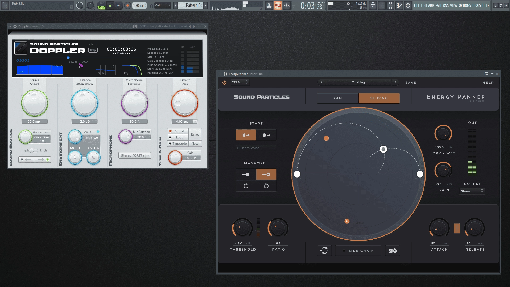Toggle the mph/km/h unit switch
This screenshot has width=510, height=287.
tap(33, 150)
